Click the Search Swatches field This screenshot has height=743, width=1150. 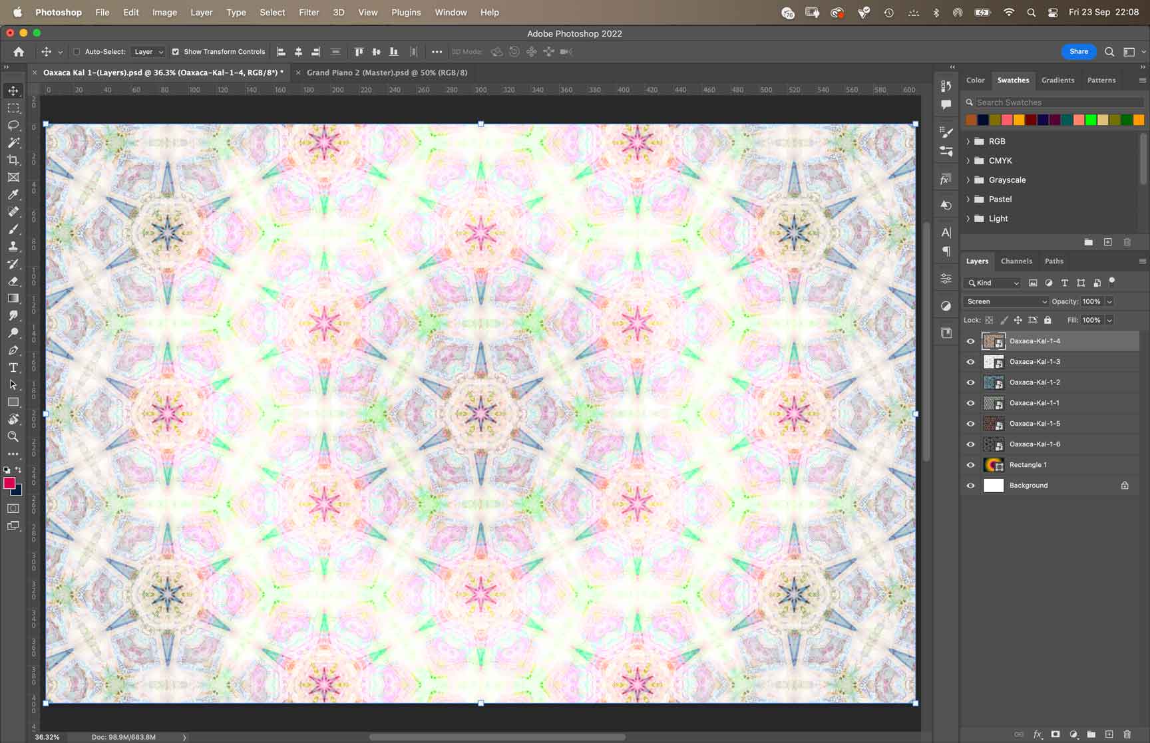tap(1054, 102)
